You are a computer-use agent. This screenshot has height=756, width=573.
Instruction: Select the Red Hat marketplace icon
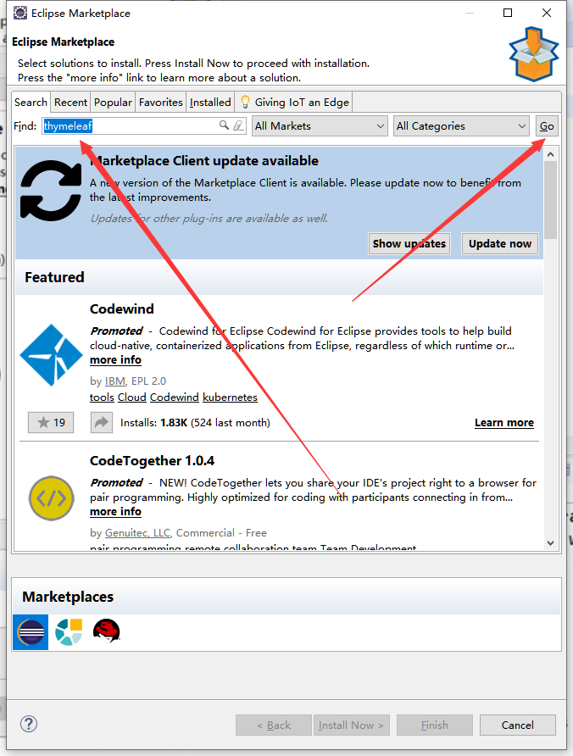[x=107, y=631]
